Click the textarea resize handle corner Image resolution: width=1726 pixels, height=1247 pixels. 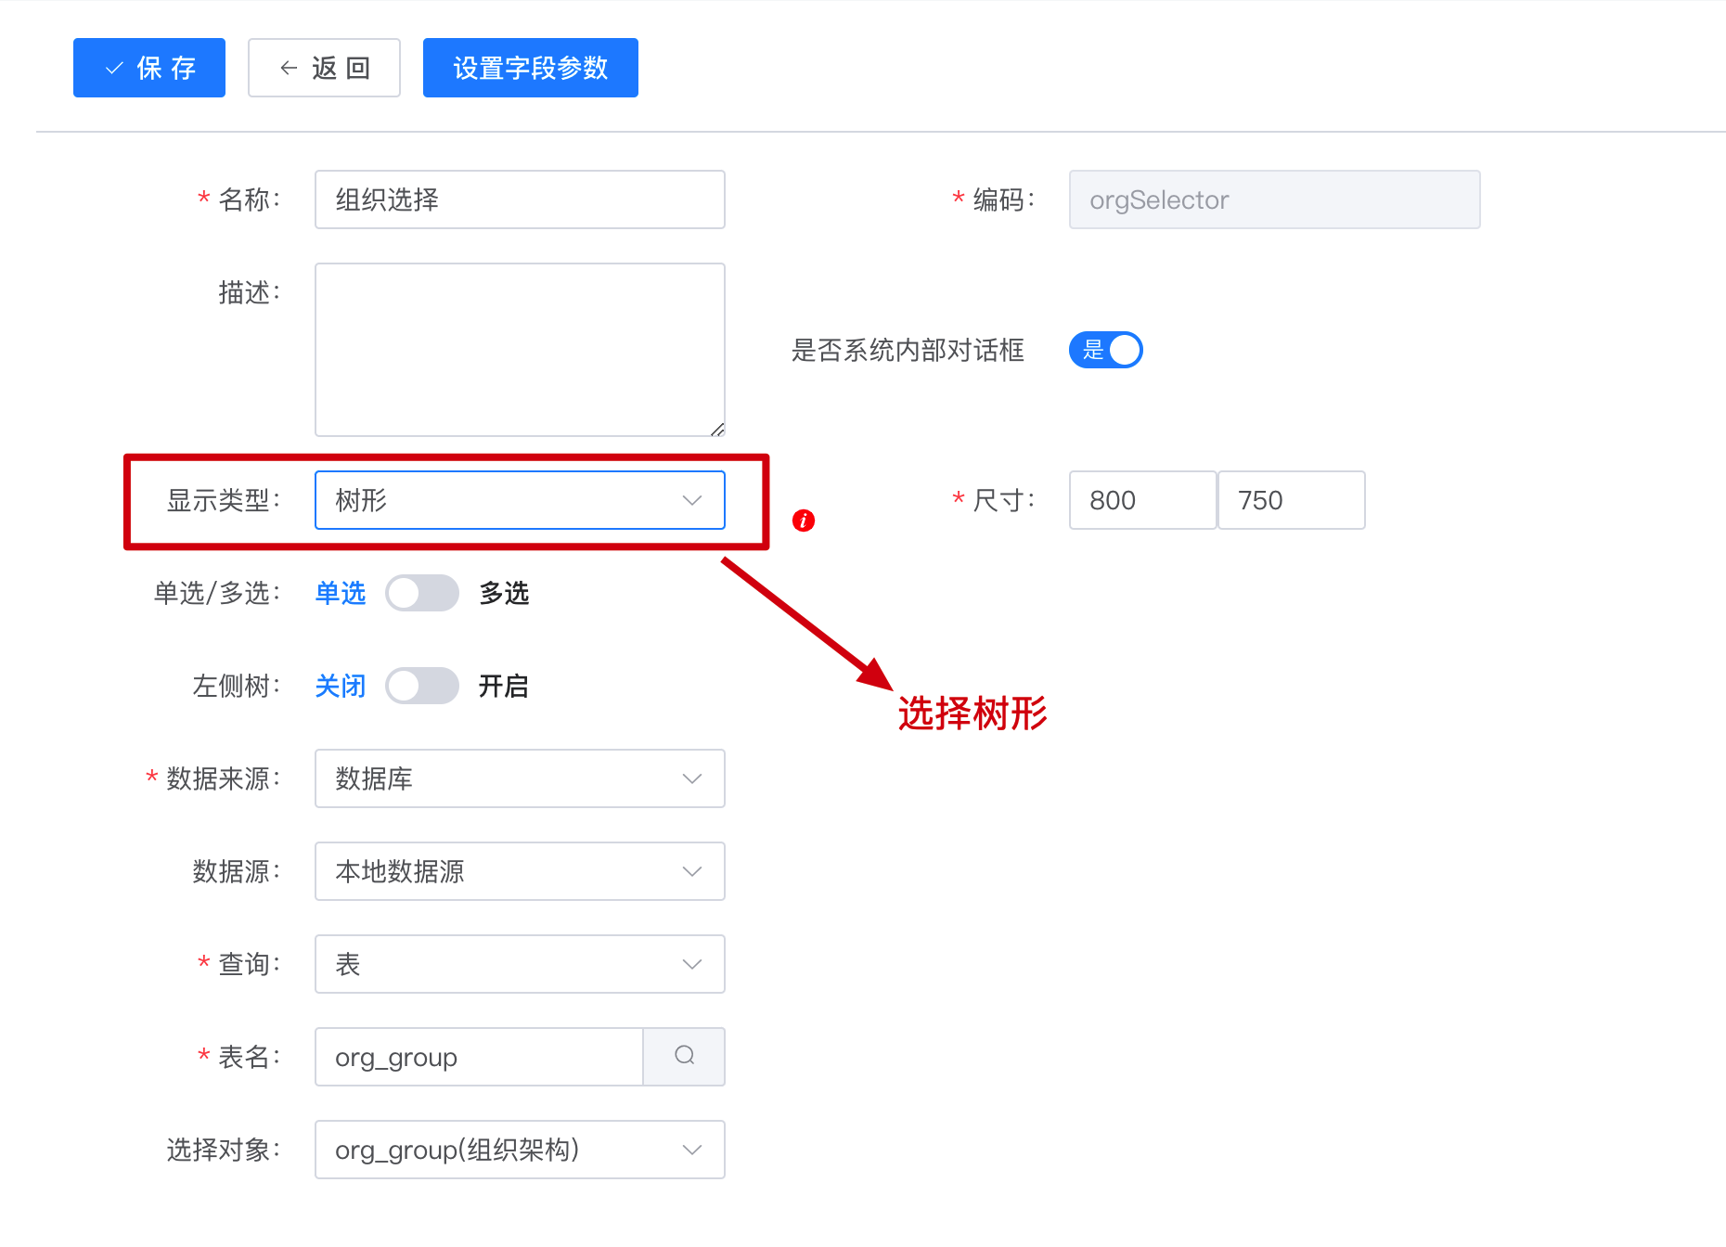click(x=717, y=429)
